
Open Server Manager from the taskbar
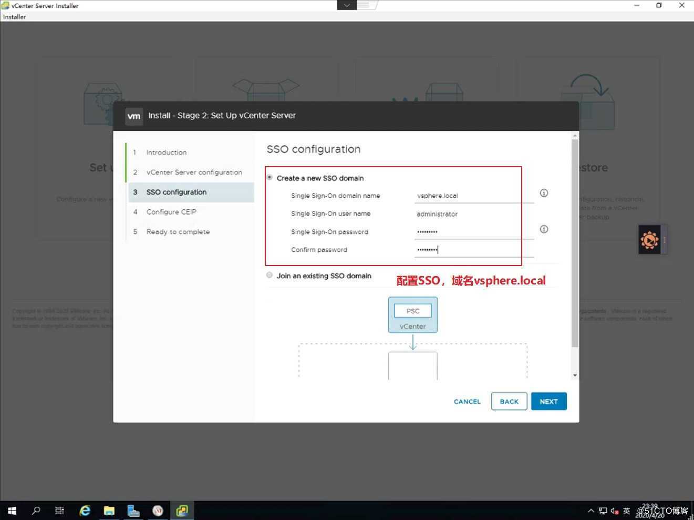(133, 511)
